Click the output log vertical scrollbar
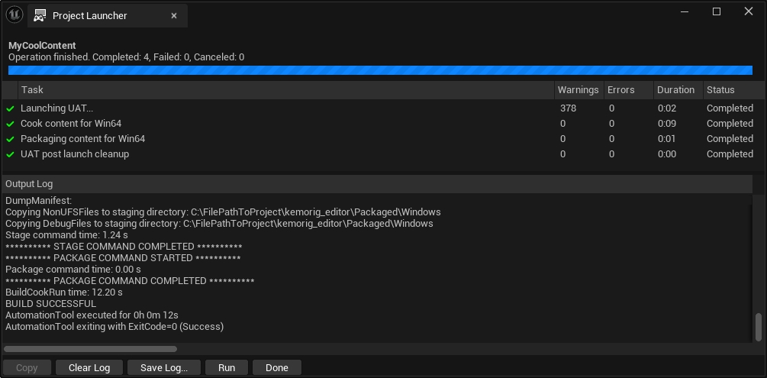Image resolution: width=767 pixels, height=378 pixels. tap(758, 327)
